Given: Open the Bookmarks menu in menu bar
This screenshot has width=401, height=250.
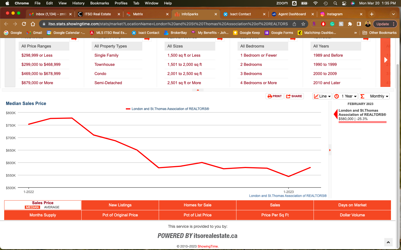Looking at the screenshot, I should [x=99, y=3].
